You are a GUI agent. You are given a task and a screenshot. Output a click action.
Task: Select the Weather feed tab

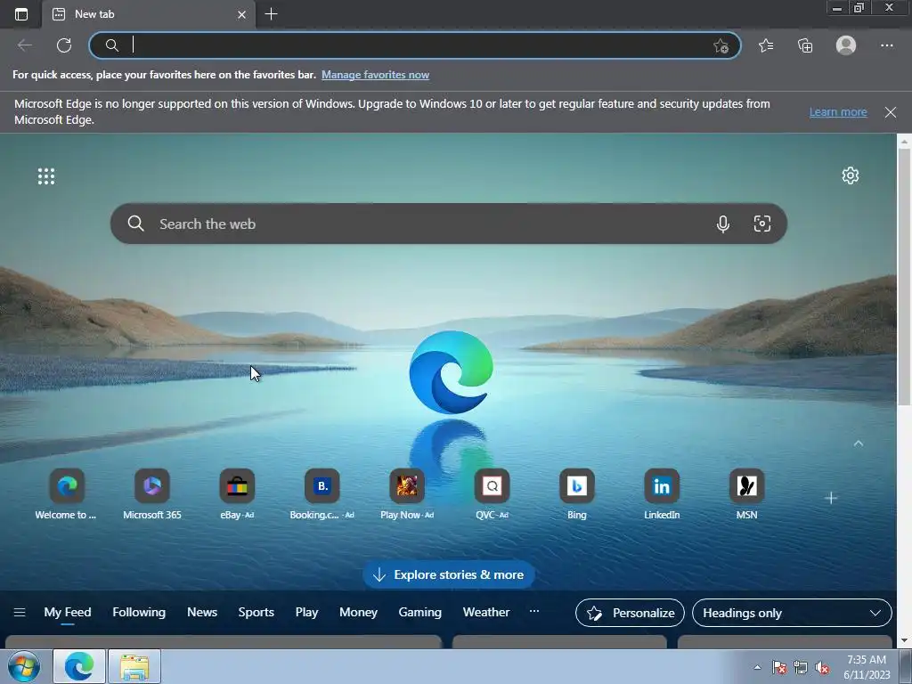486,612
